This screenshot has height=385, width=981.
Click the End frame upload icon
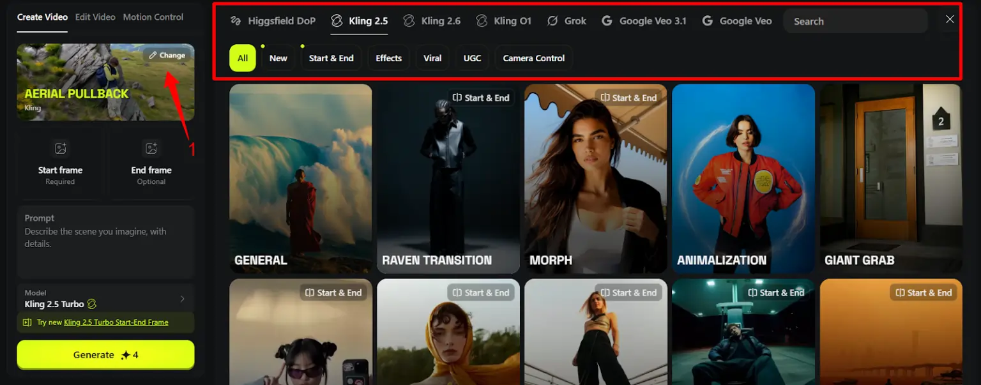tap(151, 149)
